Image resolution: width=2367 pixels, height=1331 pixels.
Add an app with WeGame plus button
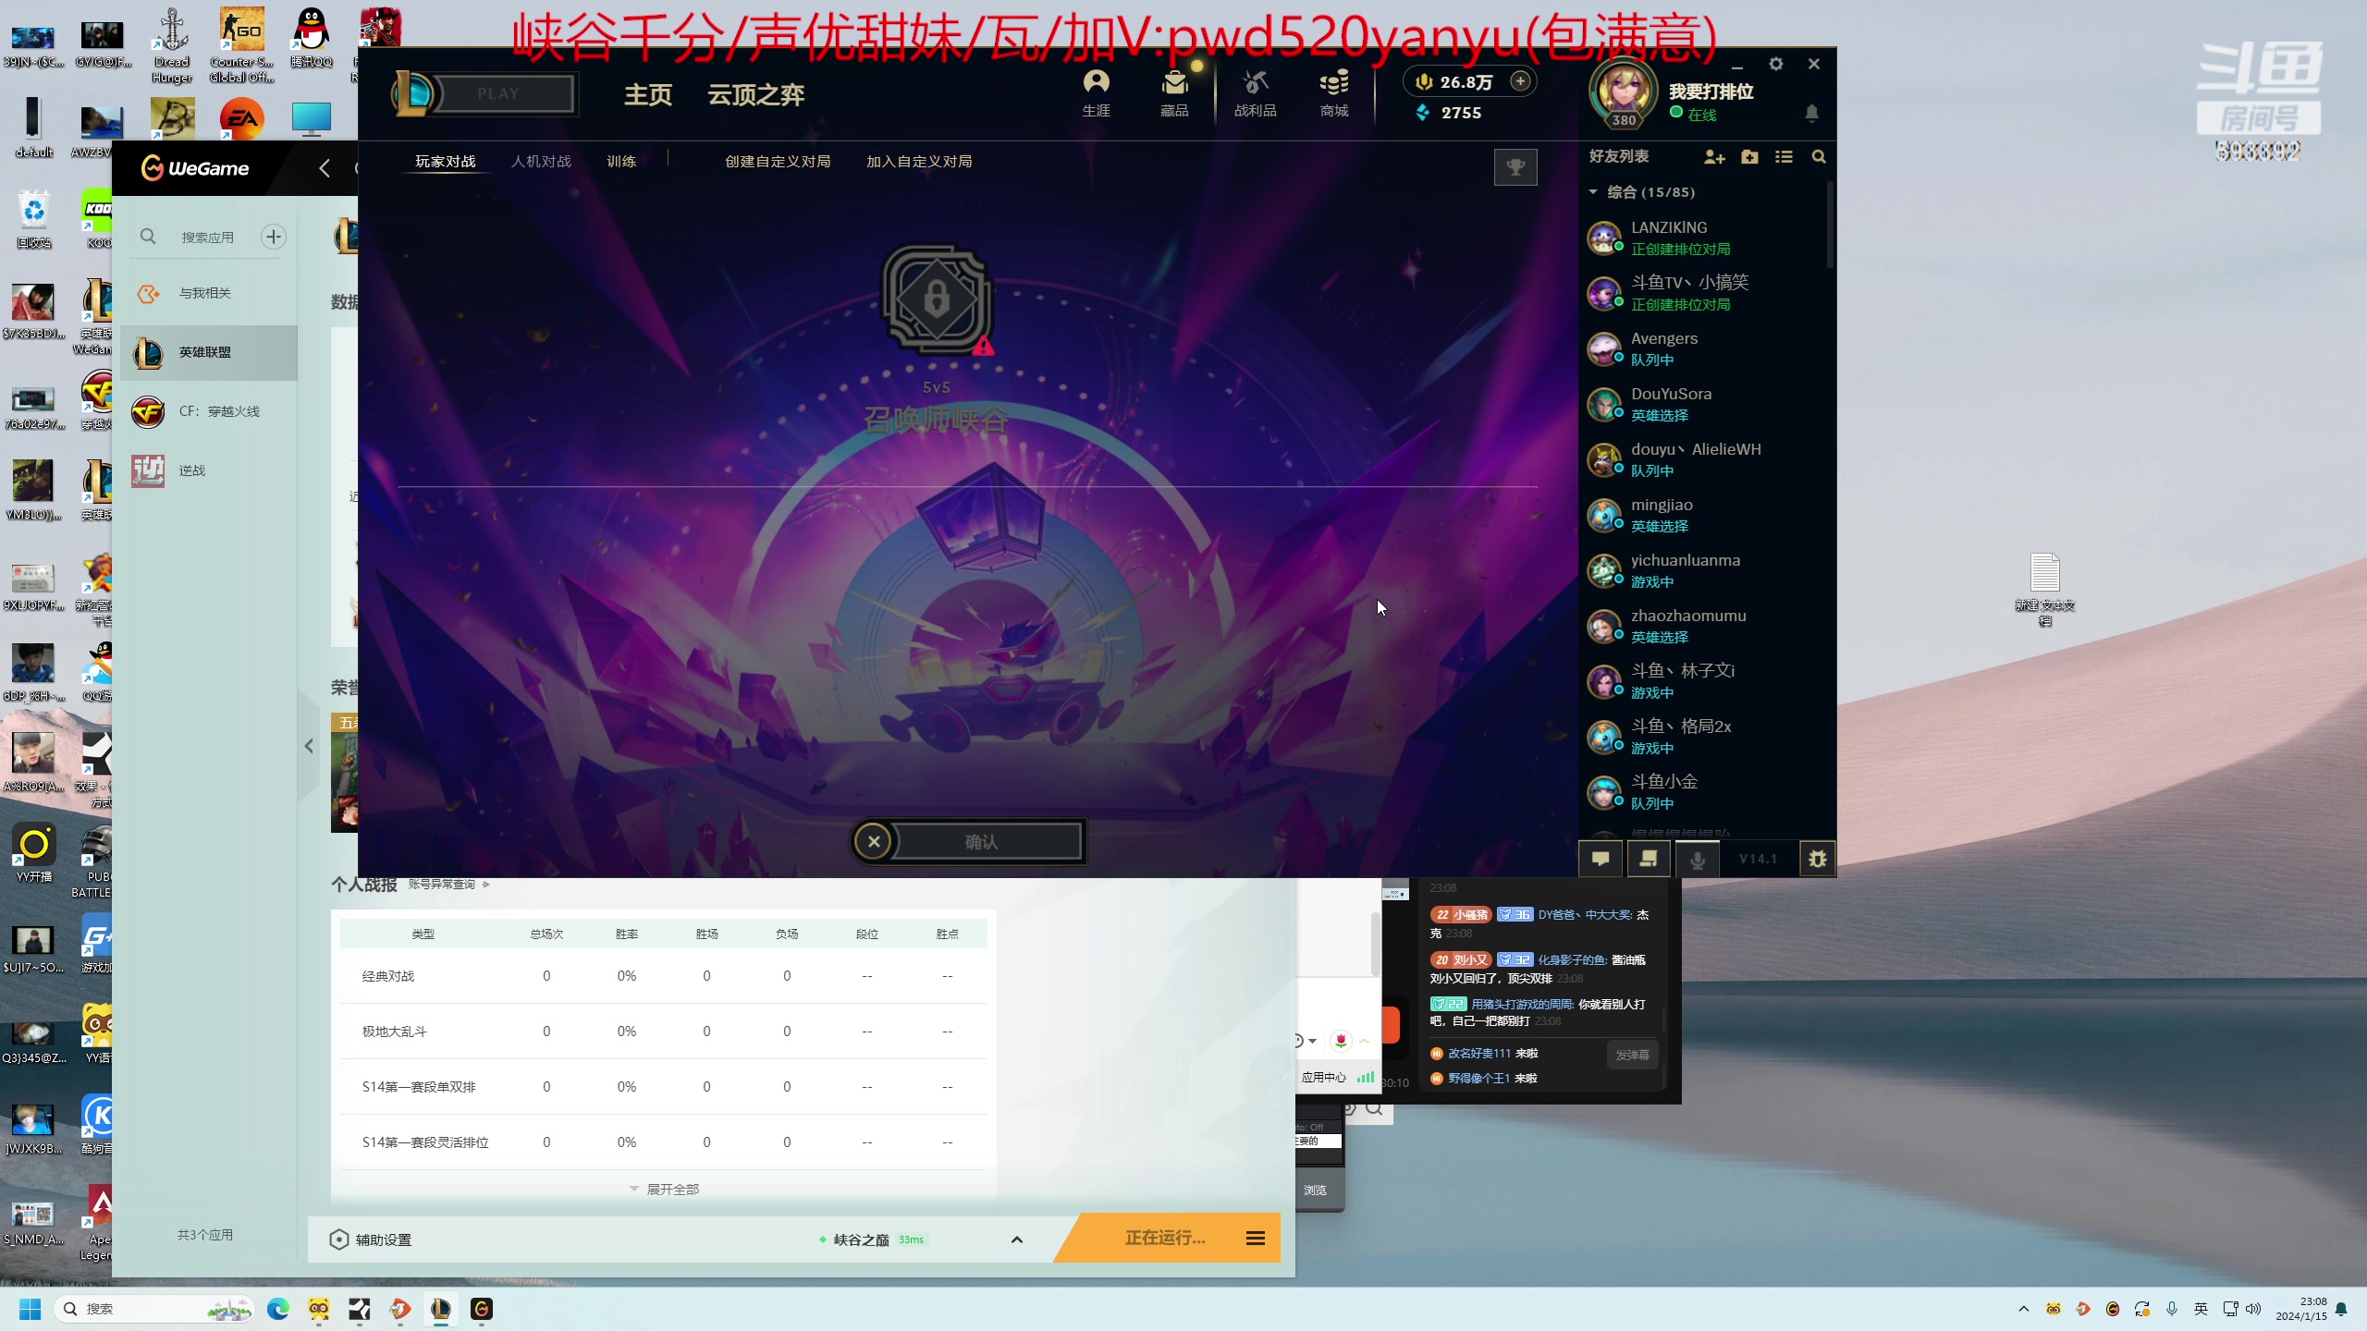click(273, 237)
